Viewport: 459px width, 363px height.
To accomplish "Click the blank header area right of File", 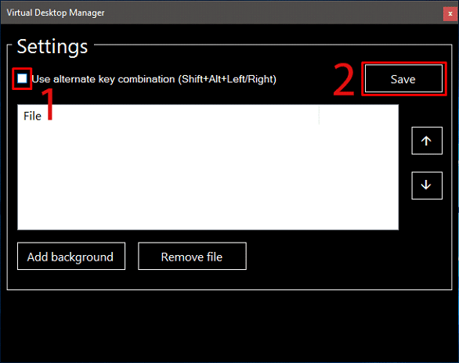I will (x=359, y=116).
